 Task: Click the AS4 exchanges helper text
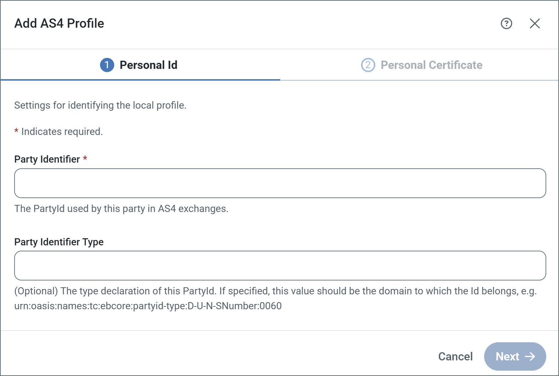tap(121, 209)
